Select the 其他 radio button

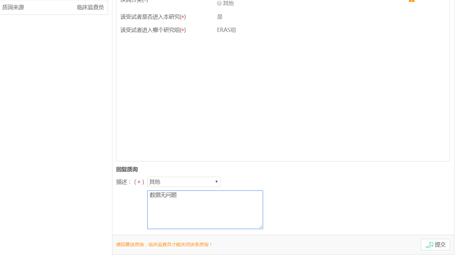219,3
